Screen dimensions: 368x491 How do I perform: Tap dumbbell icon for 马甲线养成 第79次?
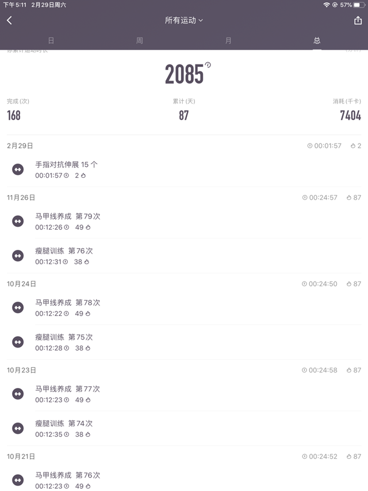18,221
